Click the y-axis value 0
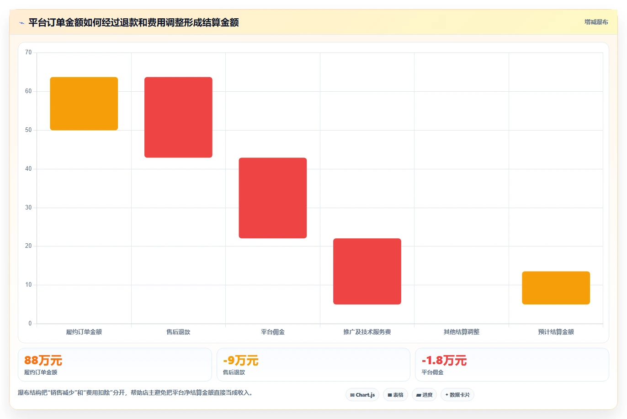This screenshot has width=627, height=419. [x=30, y=324]
